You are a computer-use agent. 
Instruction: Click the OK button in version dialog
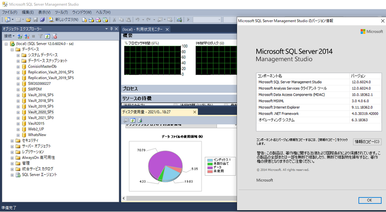(x=369, y=200)
